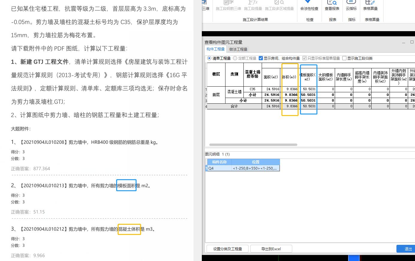Select Q4 component row in 图元明细
Image resolution: width=415 pixels, height=261 pixels.
click(243, 168)
